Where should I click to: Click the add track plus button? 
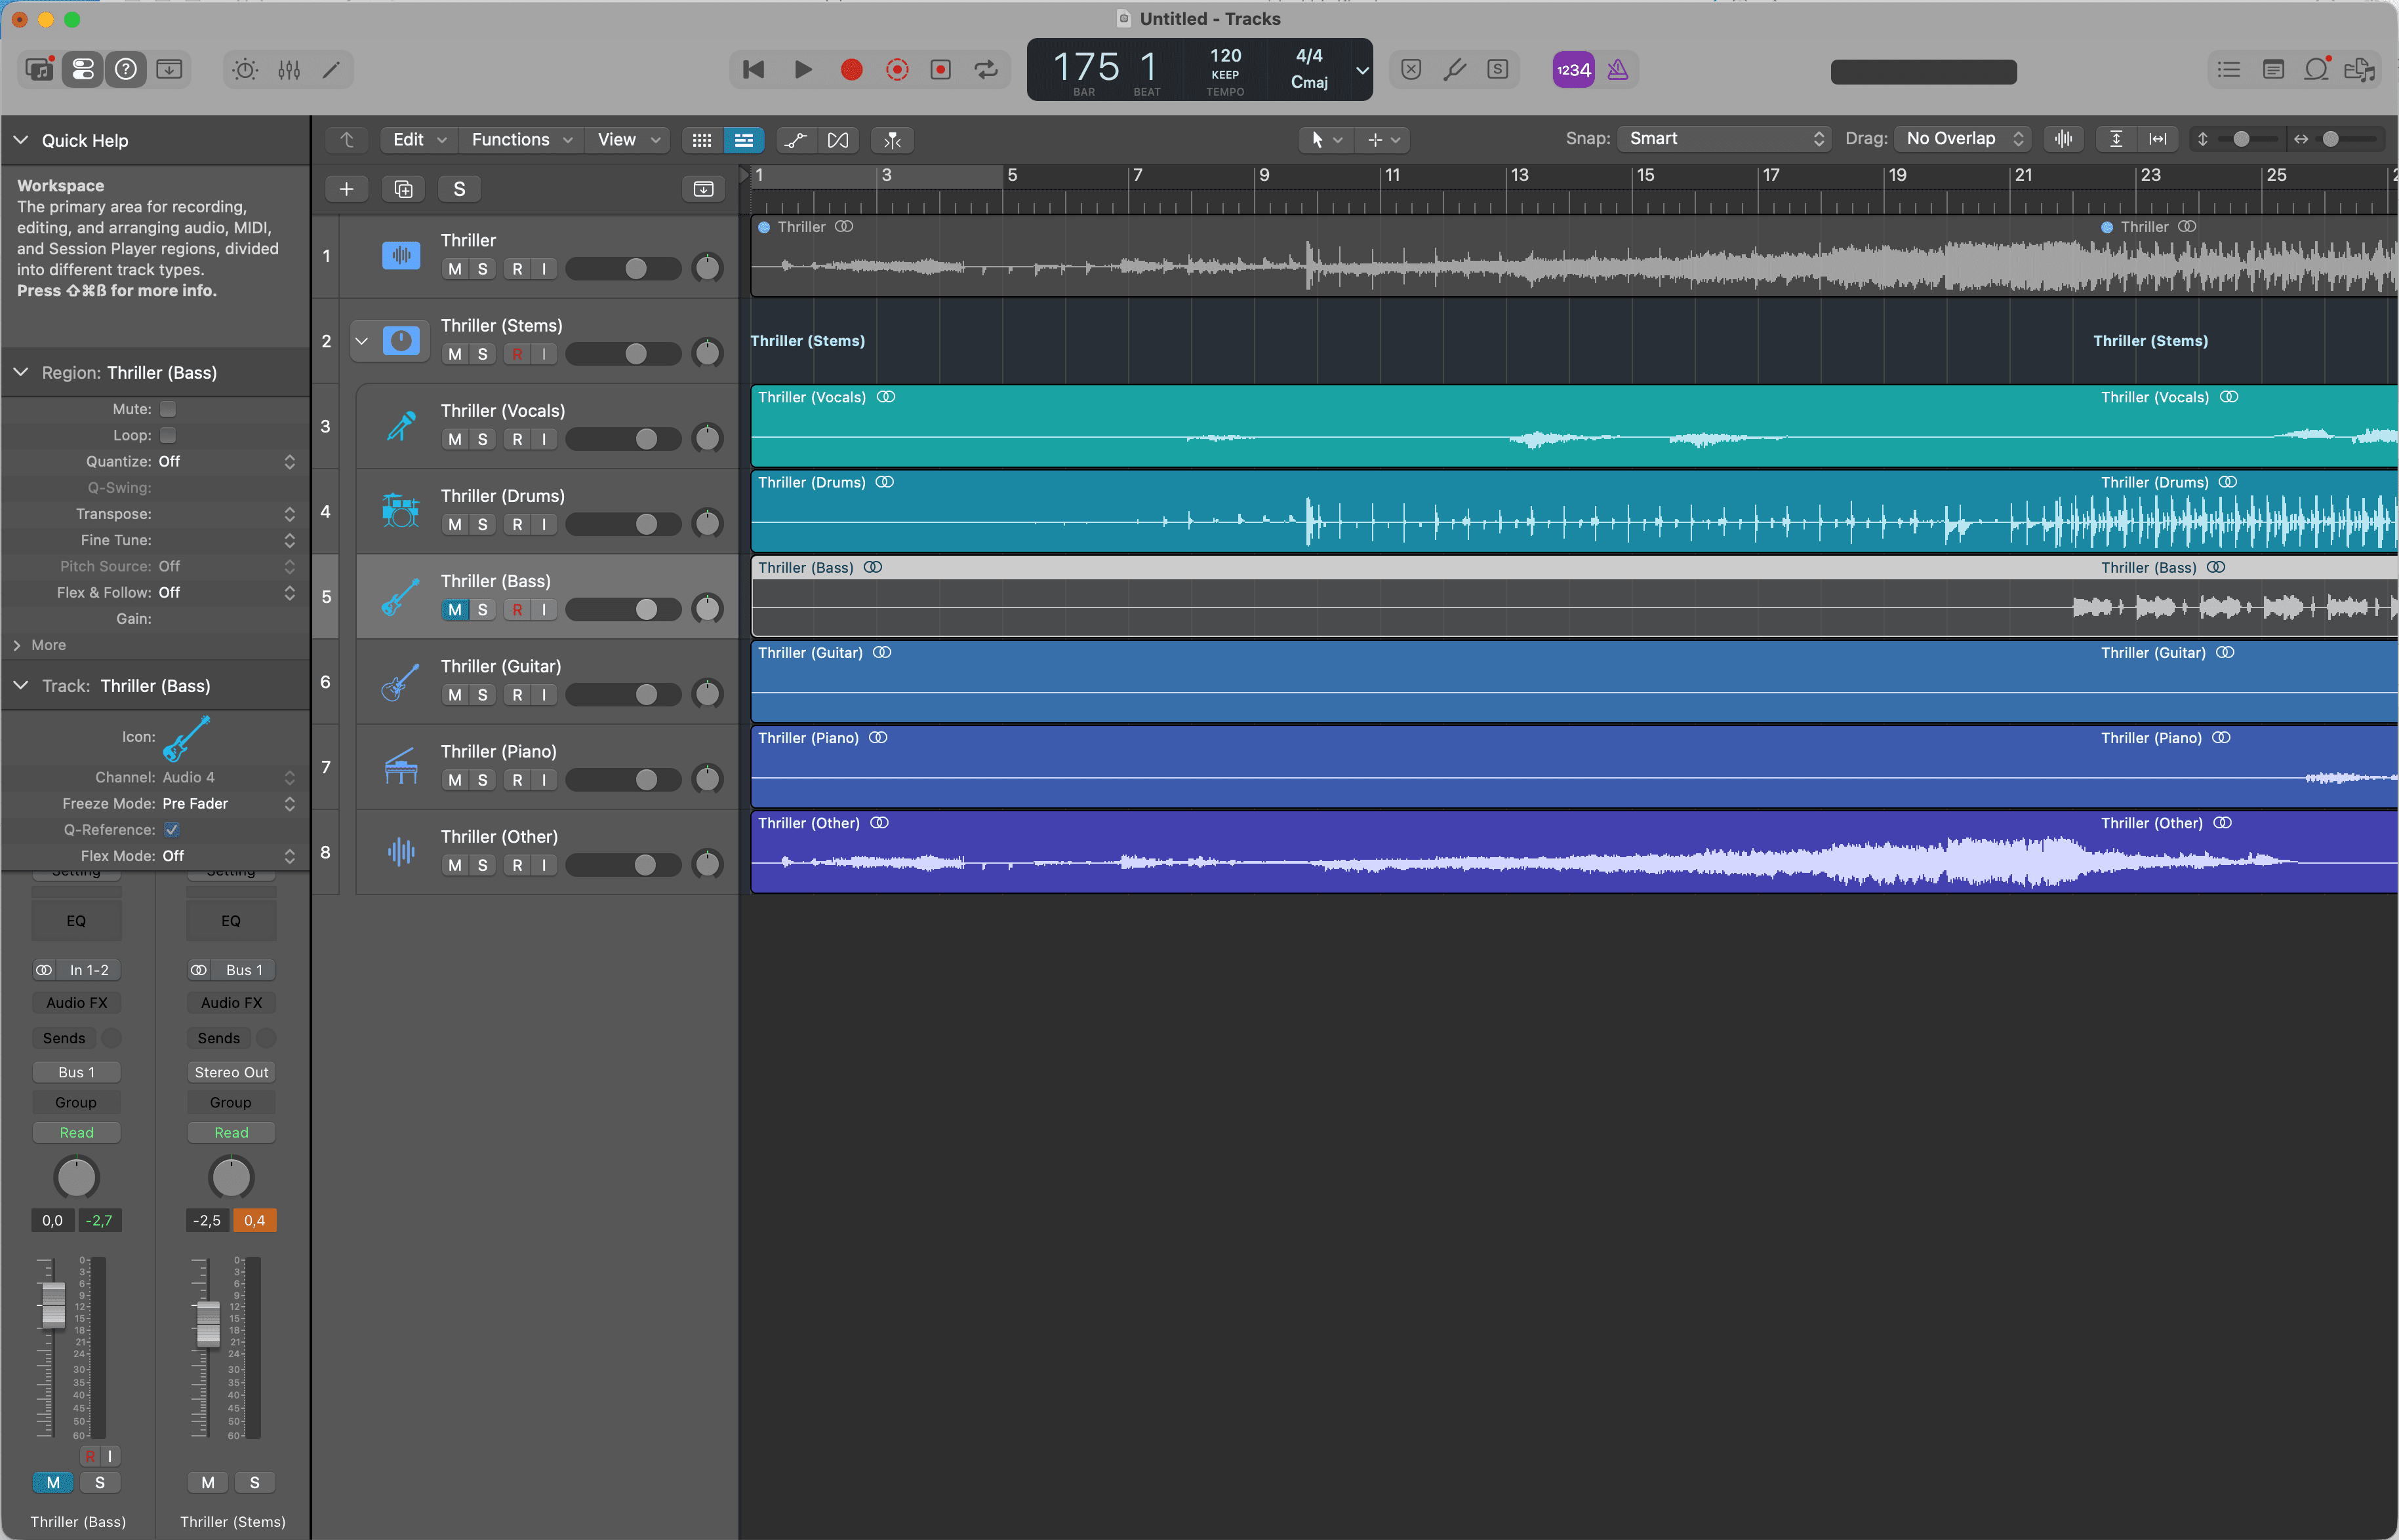pos(346,189)
